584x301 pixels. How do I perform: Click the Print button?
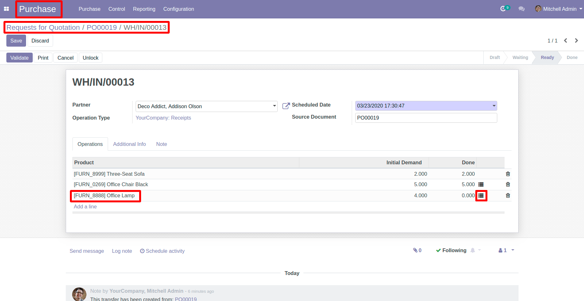(x=43, y=58)
